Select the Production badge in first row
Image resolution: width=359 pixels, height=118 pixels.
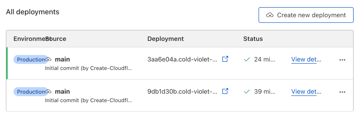point(31,60)
